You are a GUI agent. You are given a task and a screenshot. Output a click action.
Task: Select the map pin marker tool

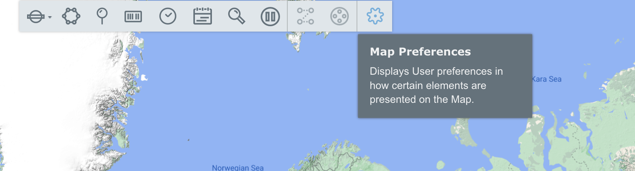coord(102,16)
